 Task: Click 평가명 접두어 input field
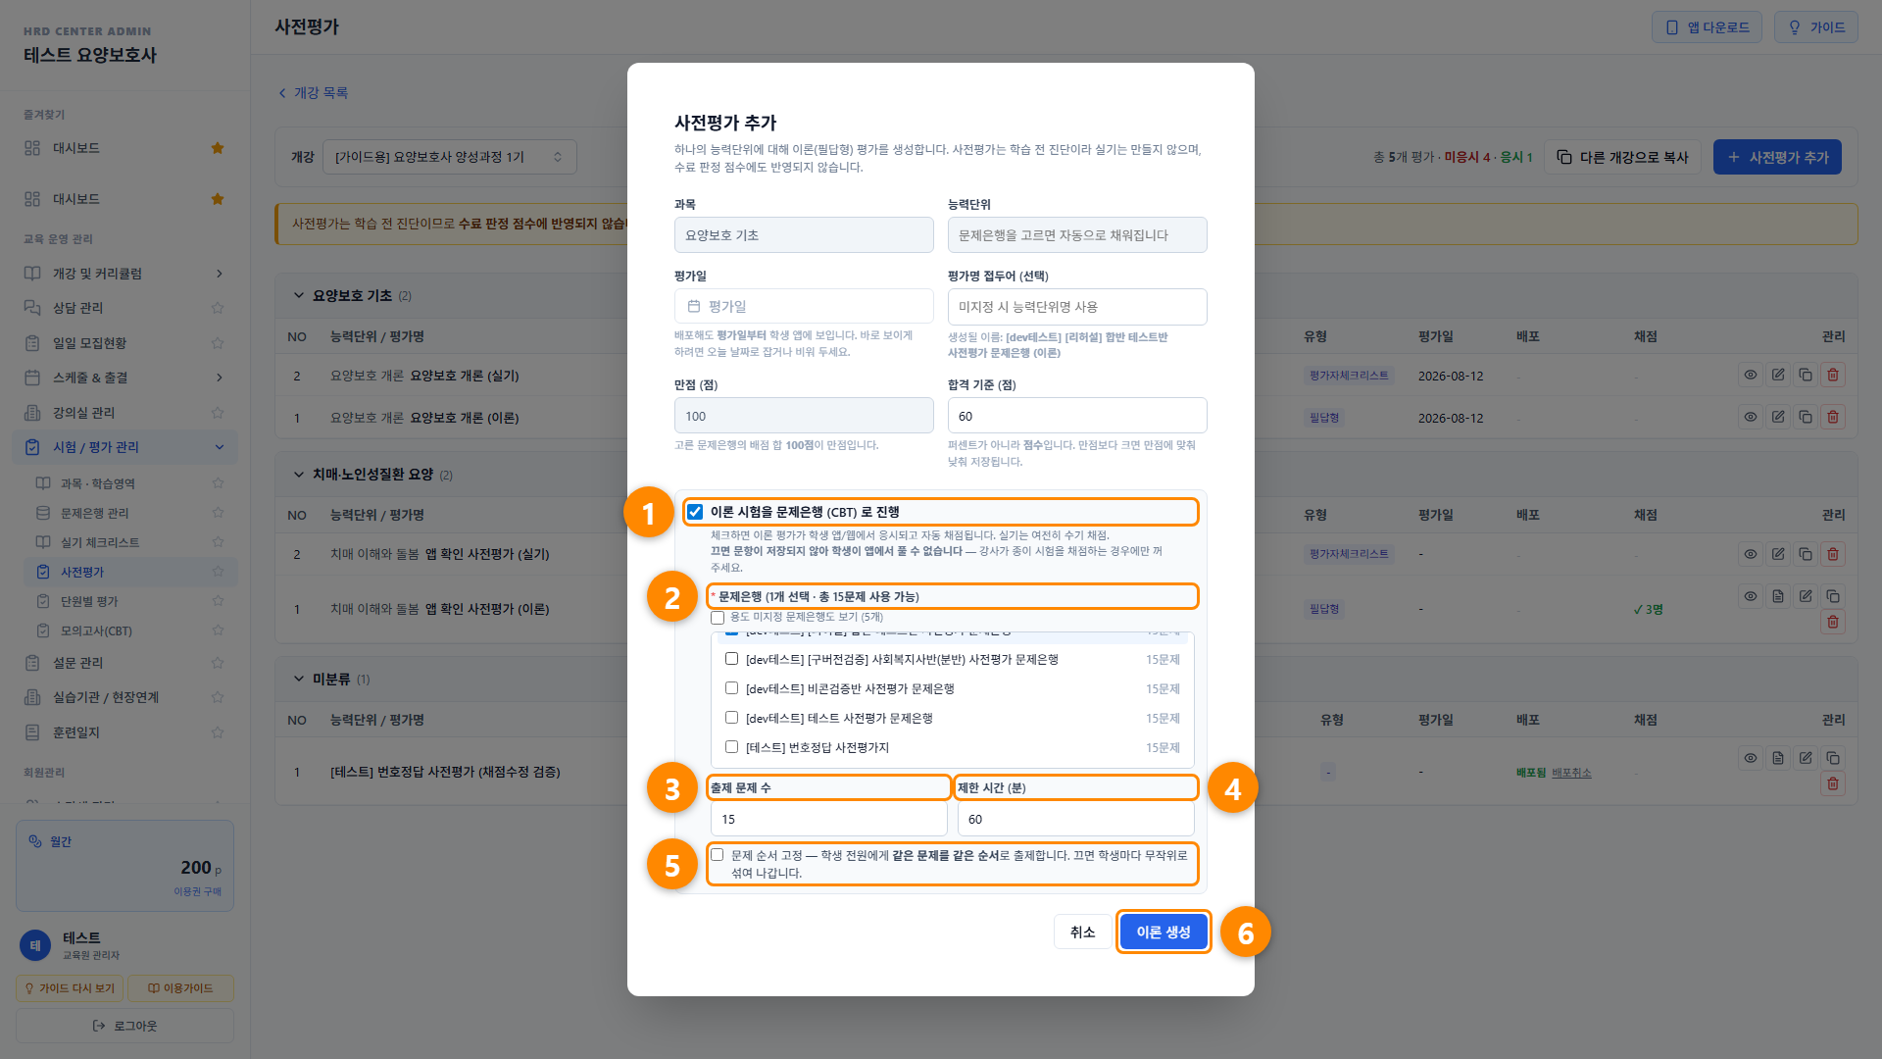(1077, 307)
